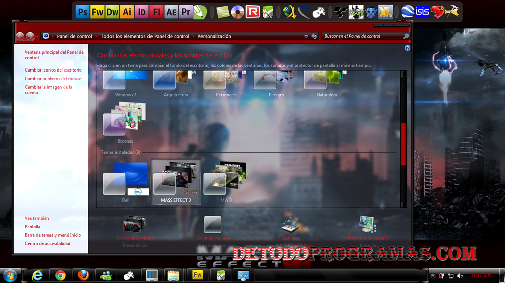Launch Internet Explorer from taskbar
The height and width of the screenshot is (283, 505).
coord(37,275)
